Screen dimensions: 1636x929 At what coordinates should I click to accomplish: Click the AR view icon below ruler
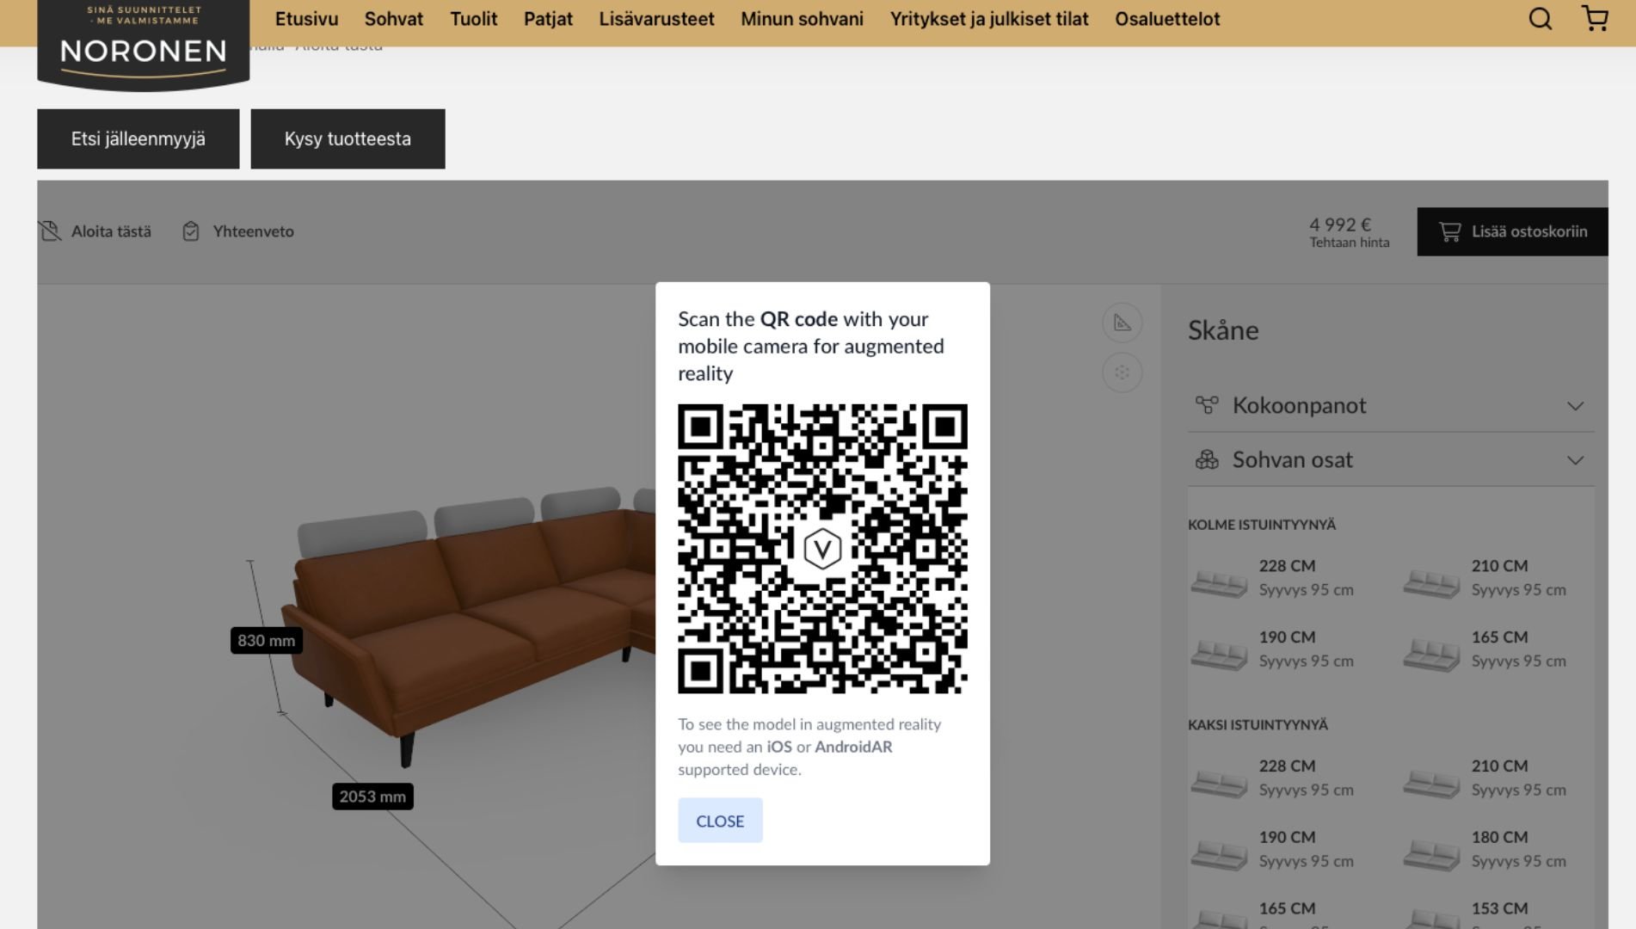(x=1122, y=372)
